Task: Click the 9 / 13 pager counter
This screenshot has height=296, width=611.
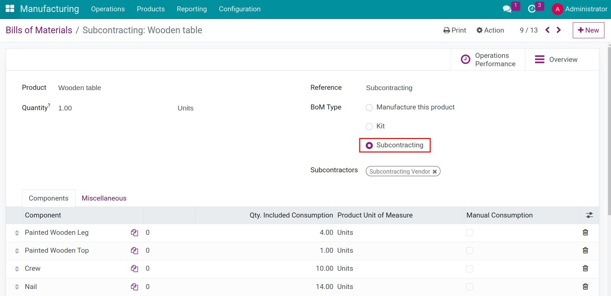Action: click(529, 30)
